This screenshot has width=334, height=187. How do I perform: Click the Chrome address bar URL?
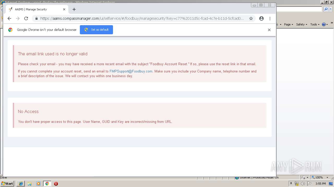coord(142,18)
